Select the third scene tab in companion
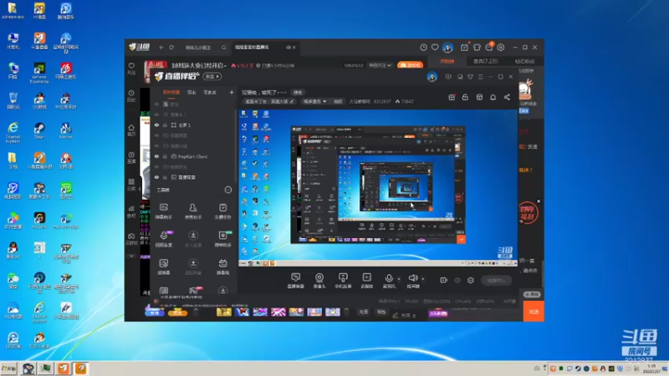This screenshot has width=669, height=376. click(x=210, y=92)
